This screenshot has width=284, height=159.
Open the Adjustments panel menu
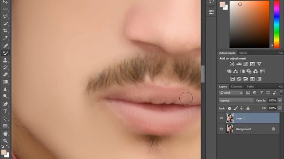point(281,53)
